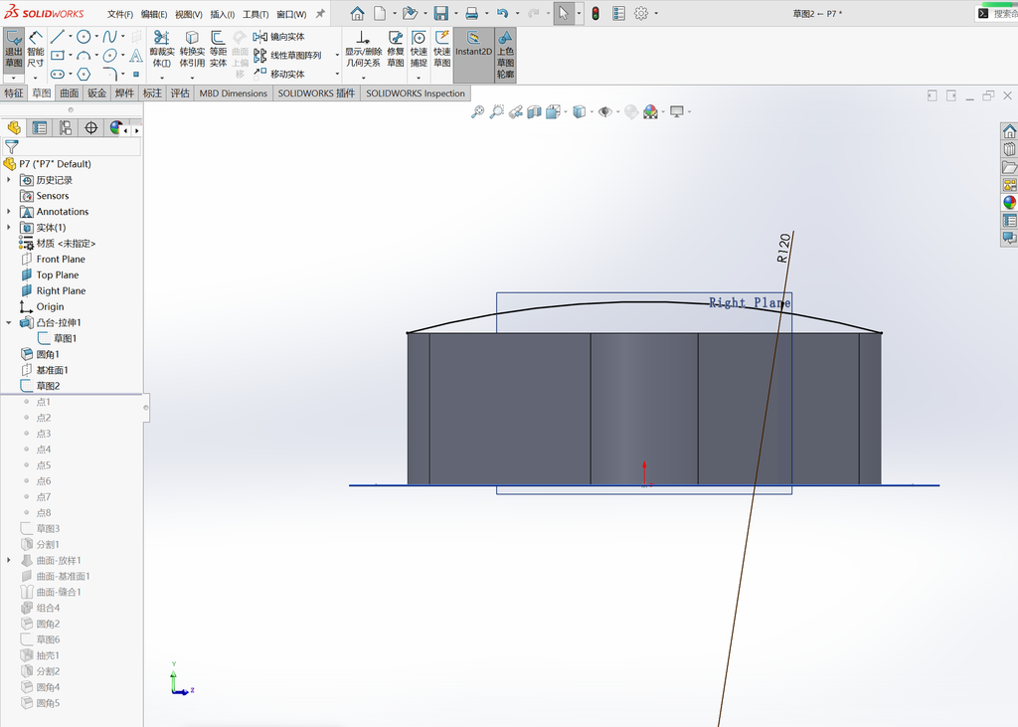Open the 窗口(W) menu
The width and height of the screenshot is (1018, 727).
click(x=291, y=14)
